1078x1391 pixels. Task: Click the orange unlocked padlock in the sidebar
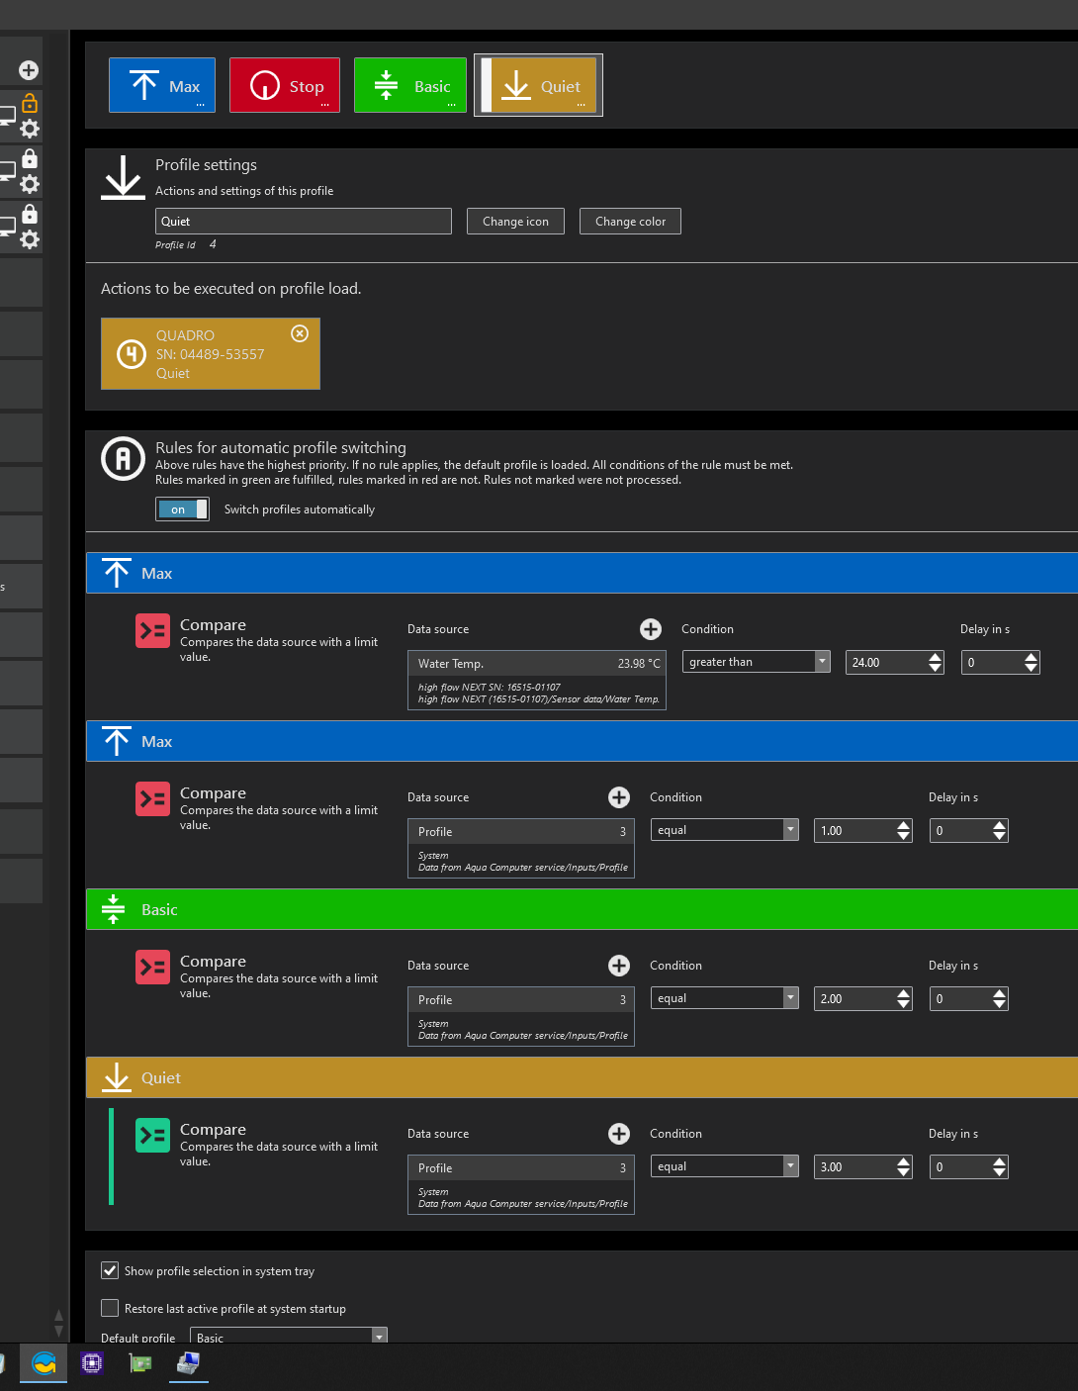tap(30, 103)
